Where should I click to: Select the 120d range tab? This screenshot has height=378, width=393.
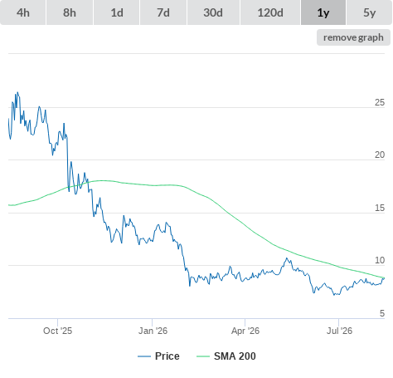coord(270,12)
